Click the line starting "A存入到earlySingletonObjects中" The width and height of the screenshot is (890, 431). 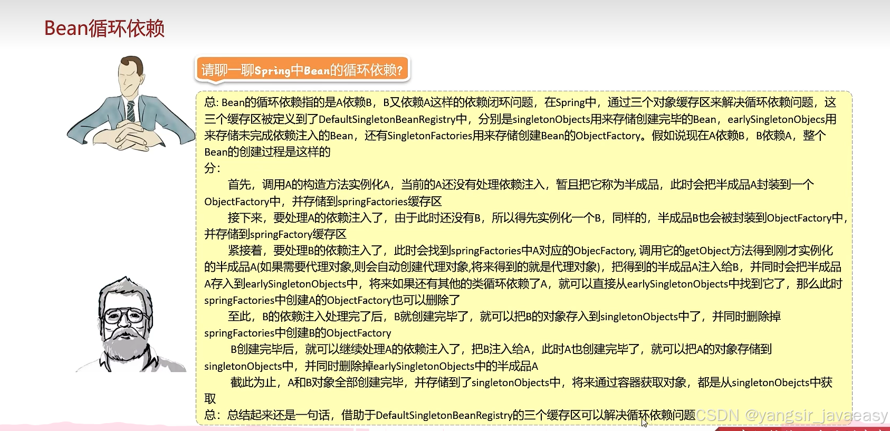[523, 284]
